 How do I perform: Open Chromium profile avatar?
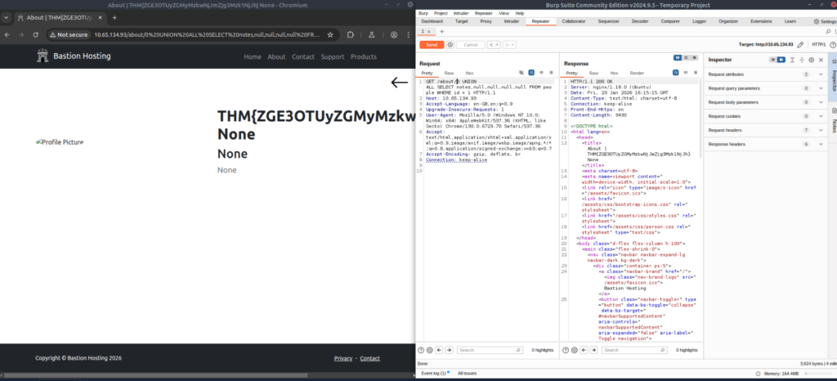tap(394, 34)
